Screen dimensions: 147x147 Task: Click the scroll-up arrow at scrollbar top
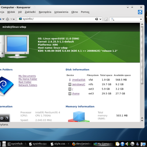142,24
